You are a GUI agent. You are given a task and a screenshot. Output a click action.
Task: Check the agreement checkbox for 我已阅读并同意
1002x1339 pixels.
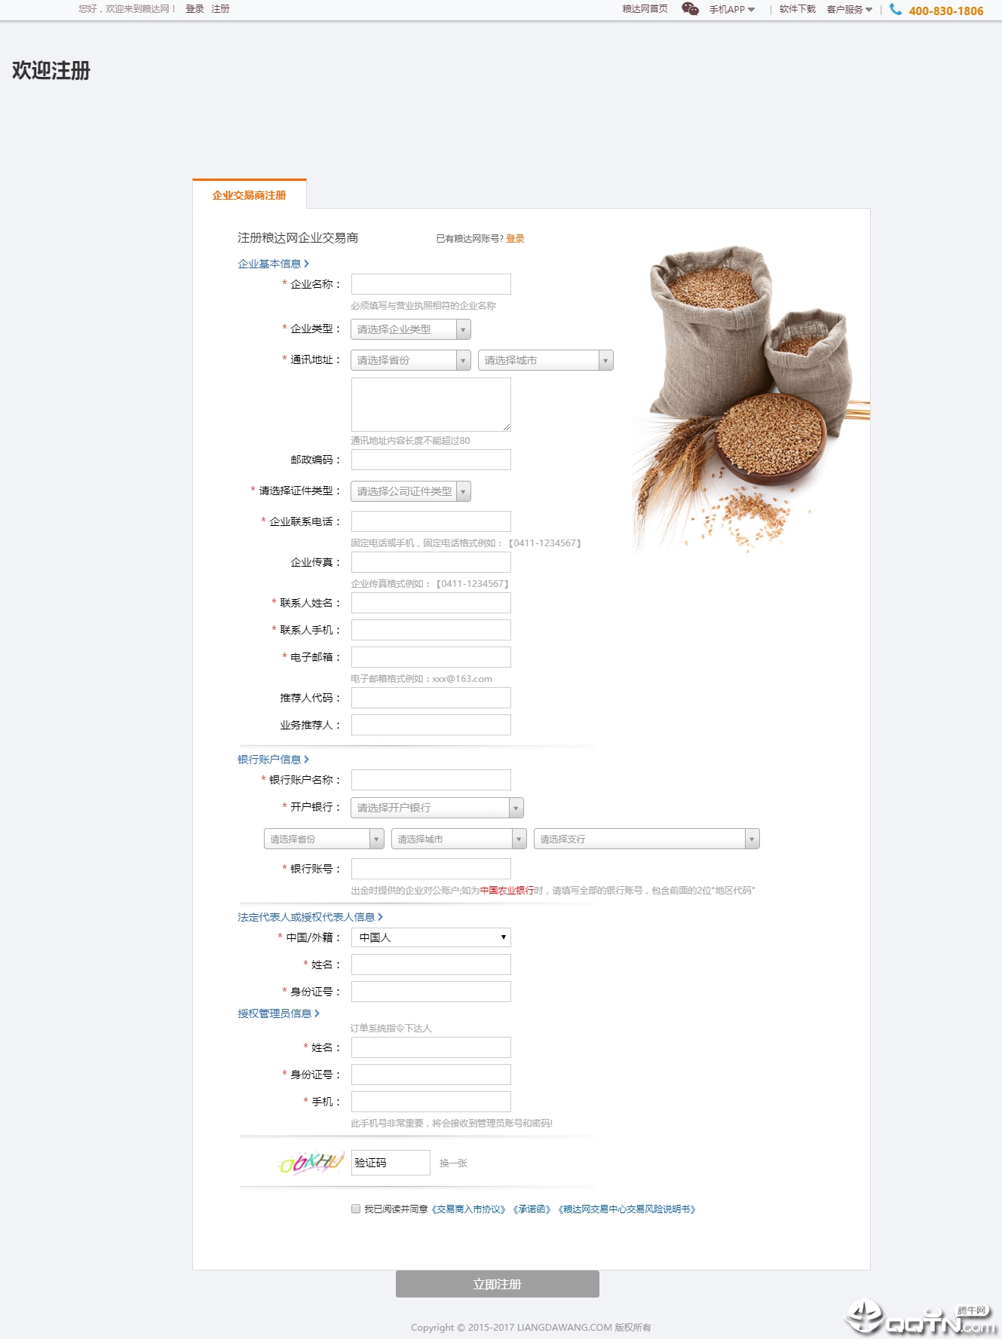[x=356, y=1209]
